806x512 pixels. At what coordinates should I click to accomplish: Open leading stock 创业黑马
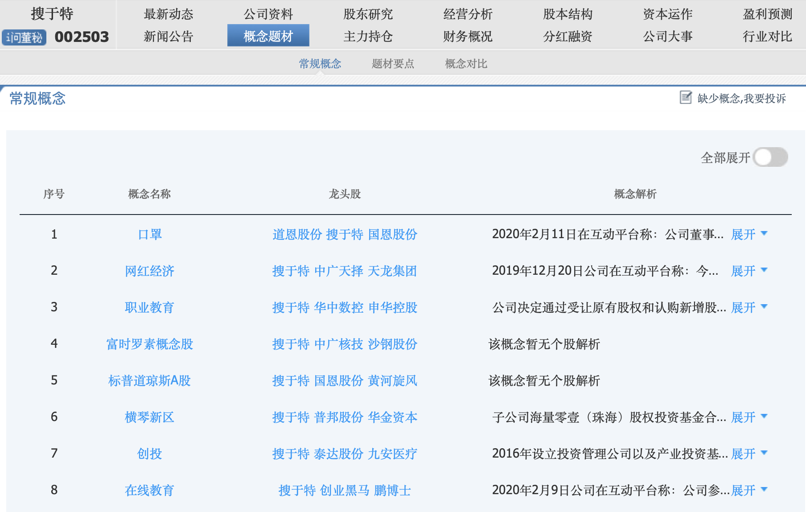coord(345,490)
